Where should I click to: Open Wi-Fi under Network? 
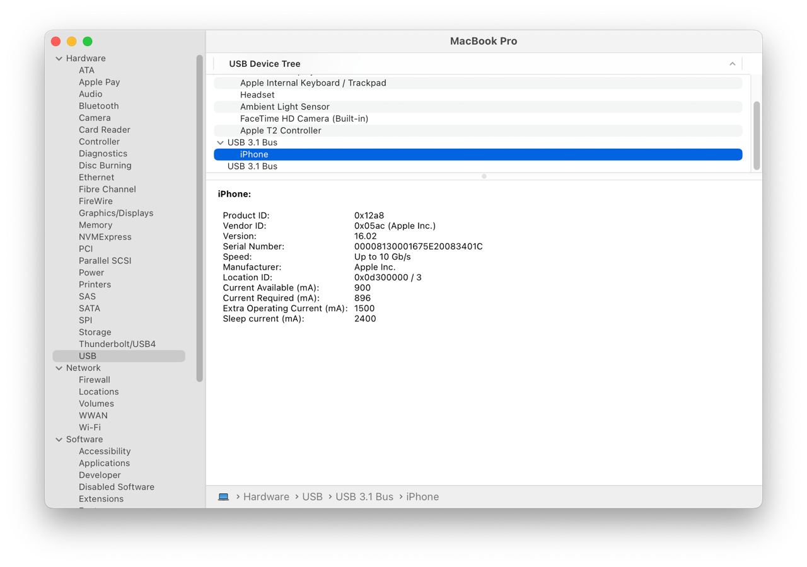[90, 428]
